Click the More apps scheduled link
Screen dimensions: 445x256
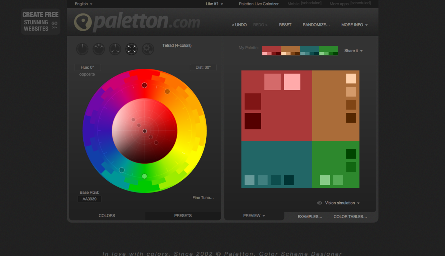pyautogui.click(x=350, y=4)
